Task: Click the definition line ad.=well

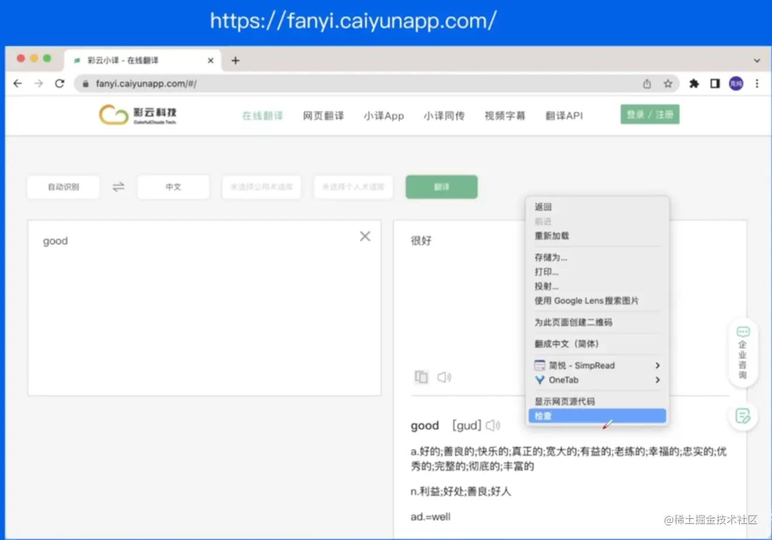Action: (x=430, y=517)
